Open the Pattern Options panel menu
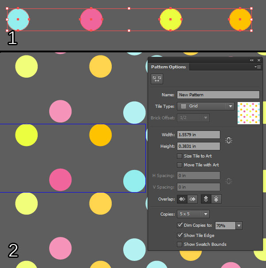 coord(258,67)
